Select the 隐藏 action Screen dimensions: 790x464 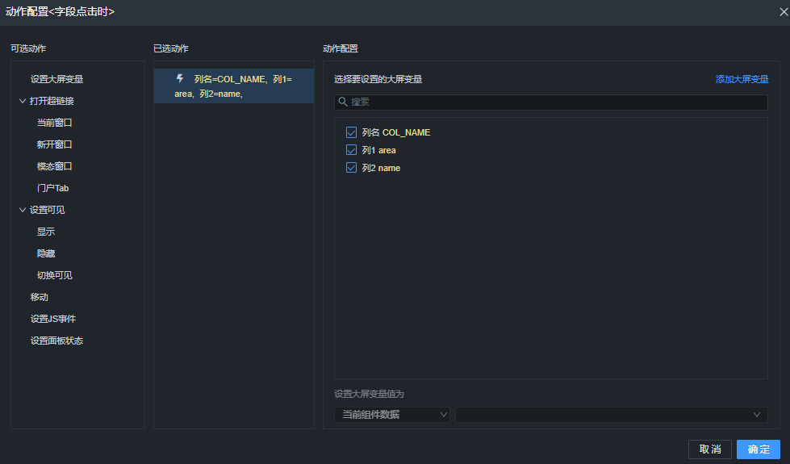point(46,253)
